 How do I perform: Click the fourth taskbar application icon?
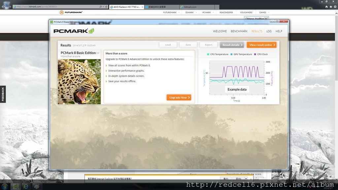[36, 186]
